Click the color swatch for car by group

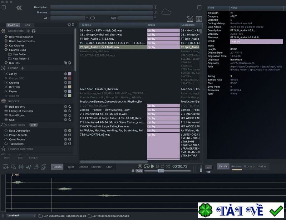pos(70,74)
